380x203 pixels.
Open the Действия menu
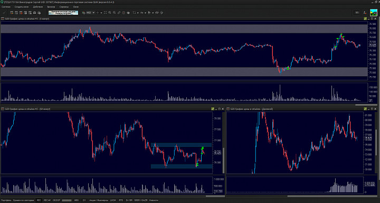[38, 7]
